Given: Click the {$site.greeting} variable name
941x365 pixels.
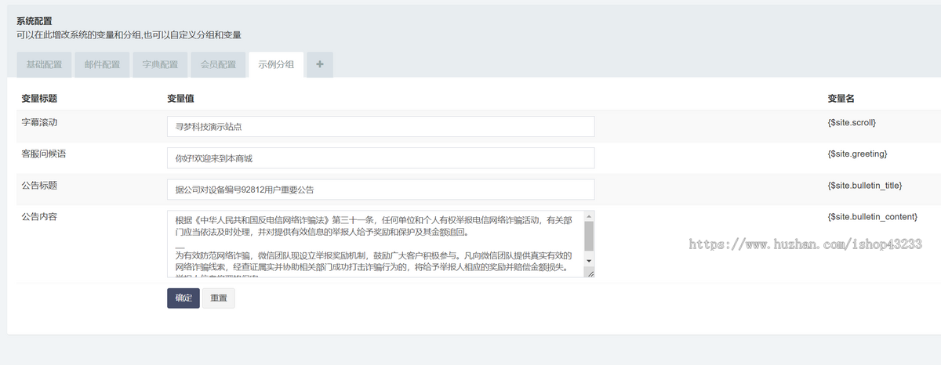Looking at the screenshot, I should coord(857,154).
